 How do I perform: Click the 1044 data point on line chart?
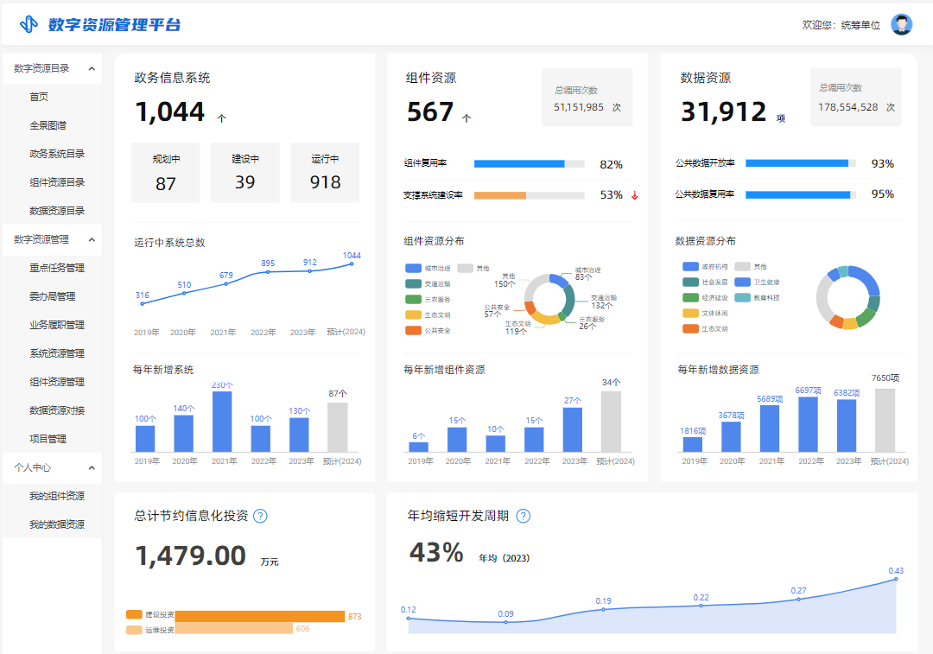352,264
